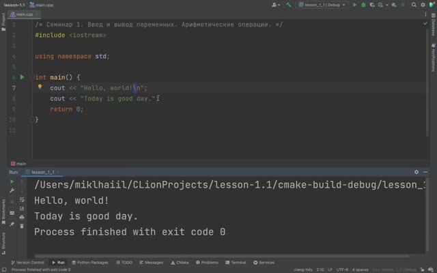The image size is (437, 273).
Task: Start debugging with the green bug icon
Action: click(x=363, y=5)
